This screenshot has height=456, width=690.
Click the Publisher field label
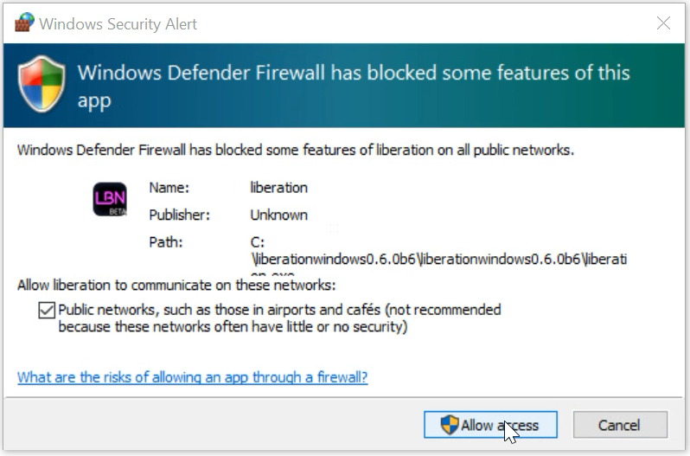179,215
